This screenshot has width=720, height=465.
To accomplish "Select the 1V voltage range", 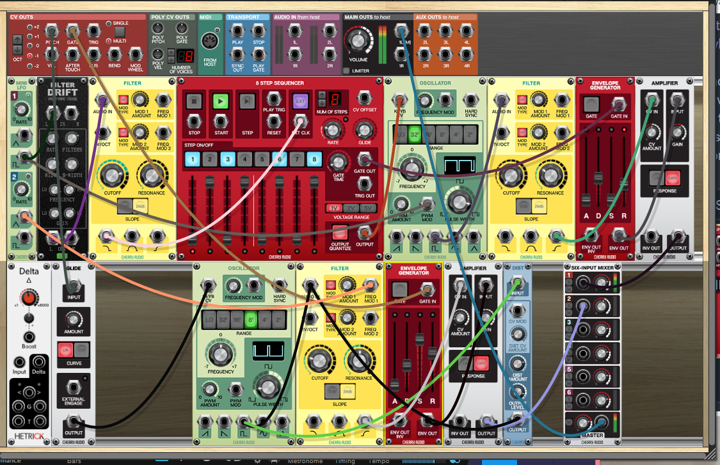I will [x=334, y=208].
